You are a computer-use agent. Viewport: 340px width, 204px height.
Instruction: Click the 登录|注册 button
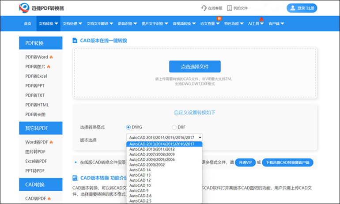pyautogui.click(x=302, y=8)
